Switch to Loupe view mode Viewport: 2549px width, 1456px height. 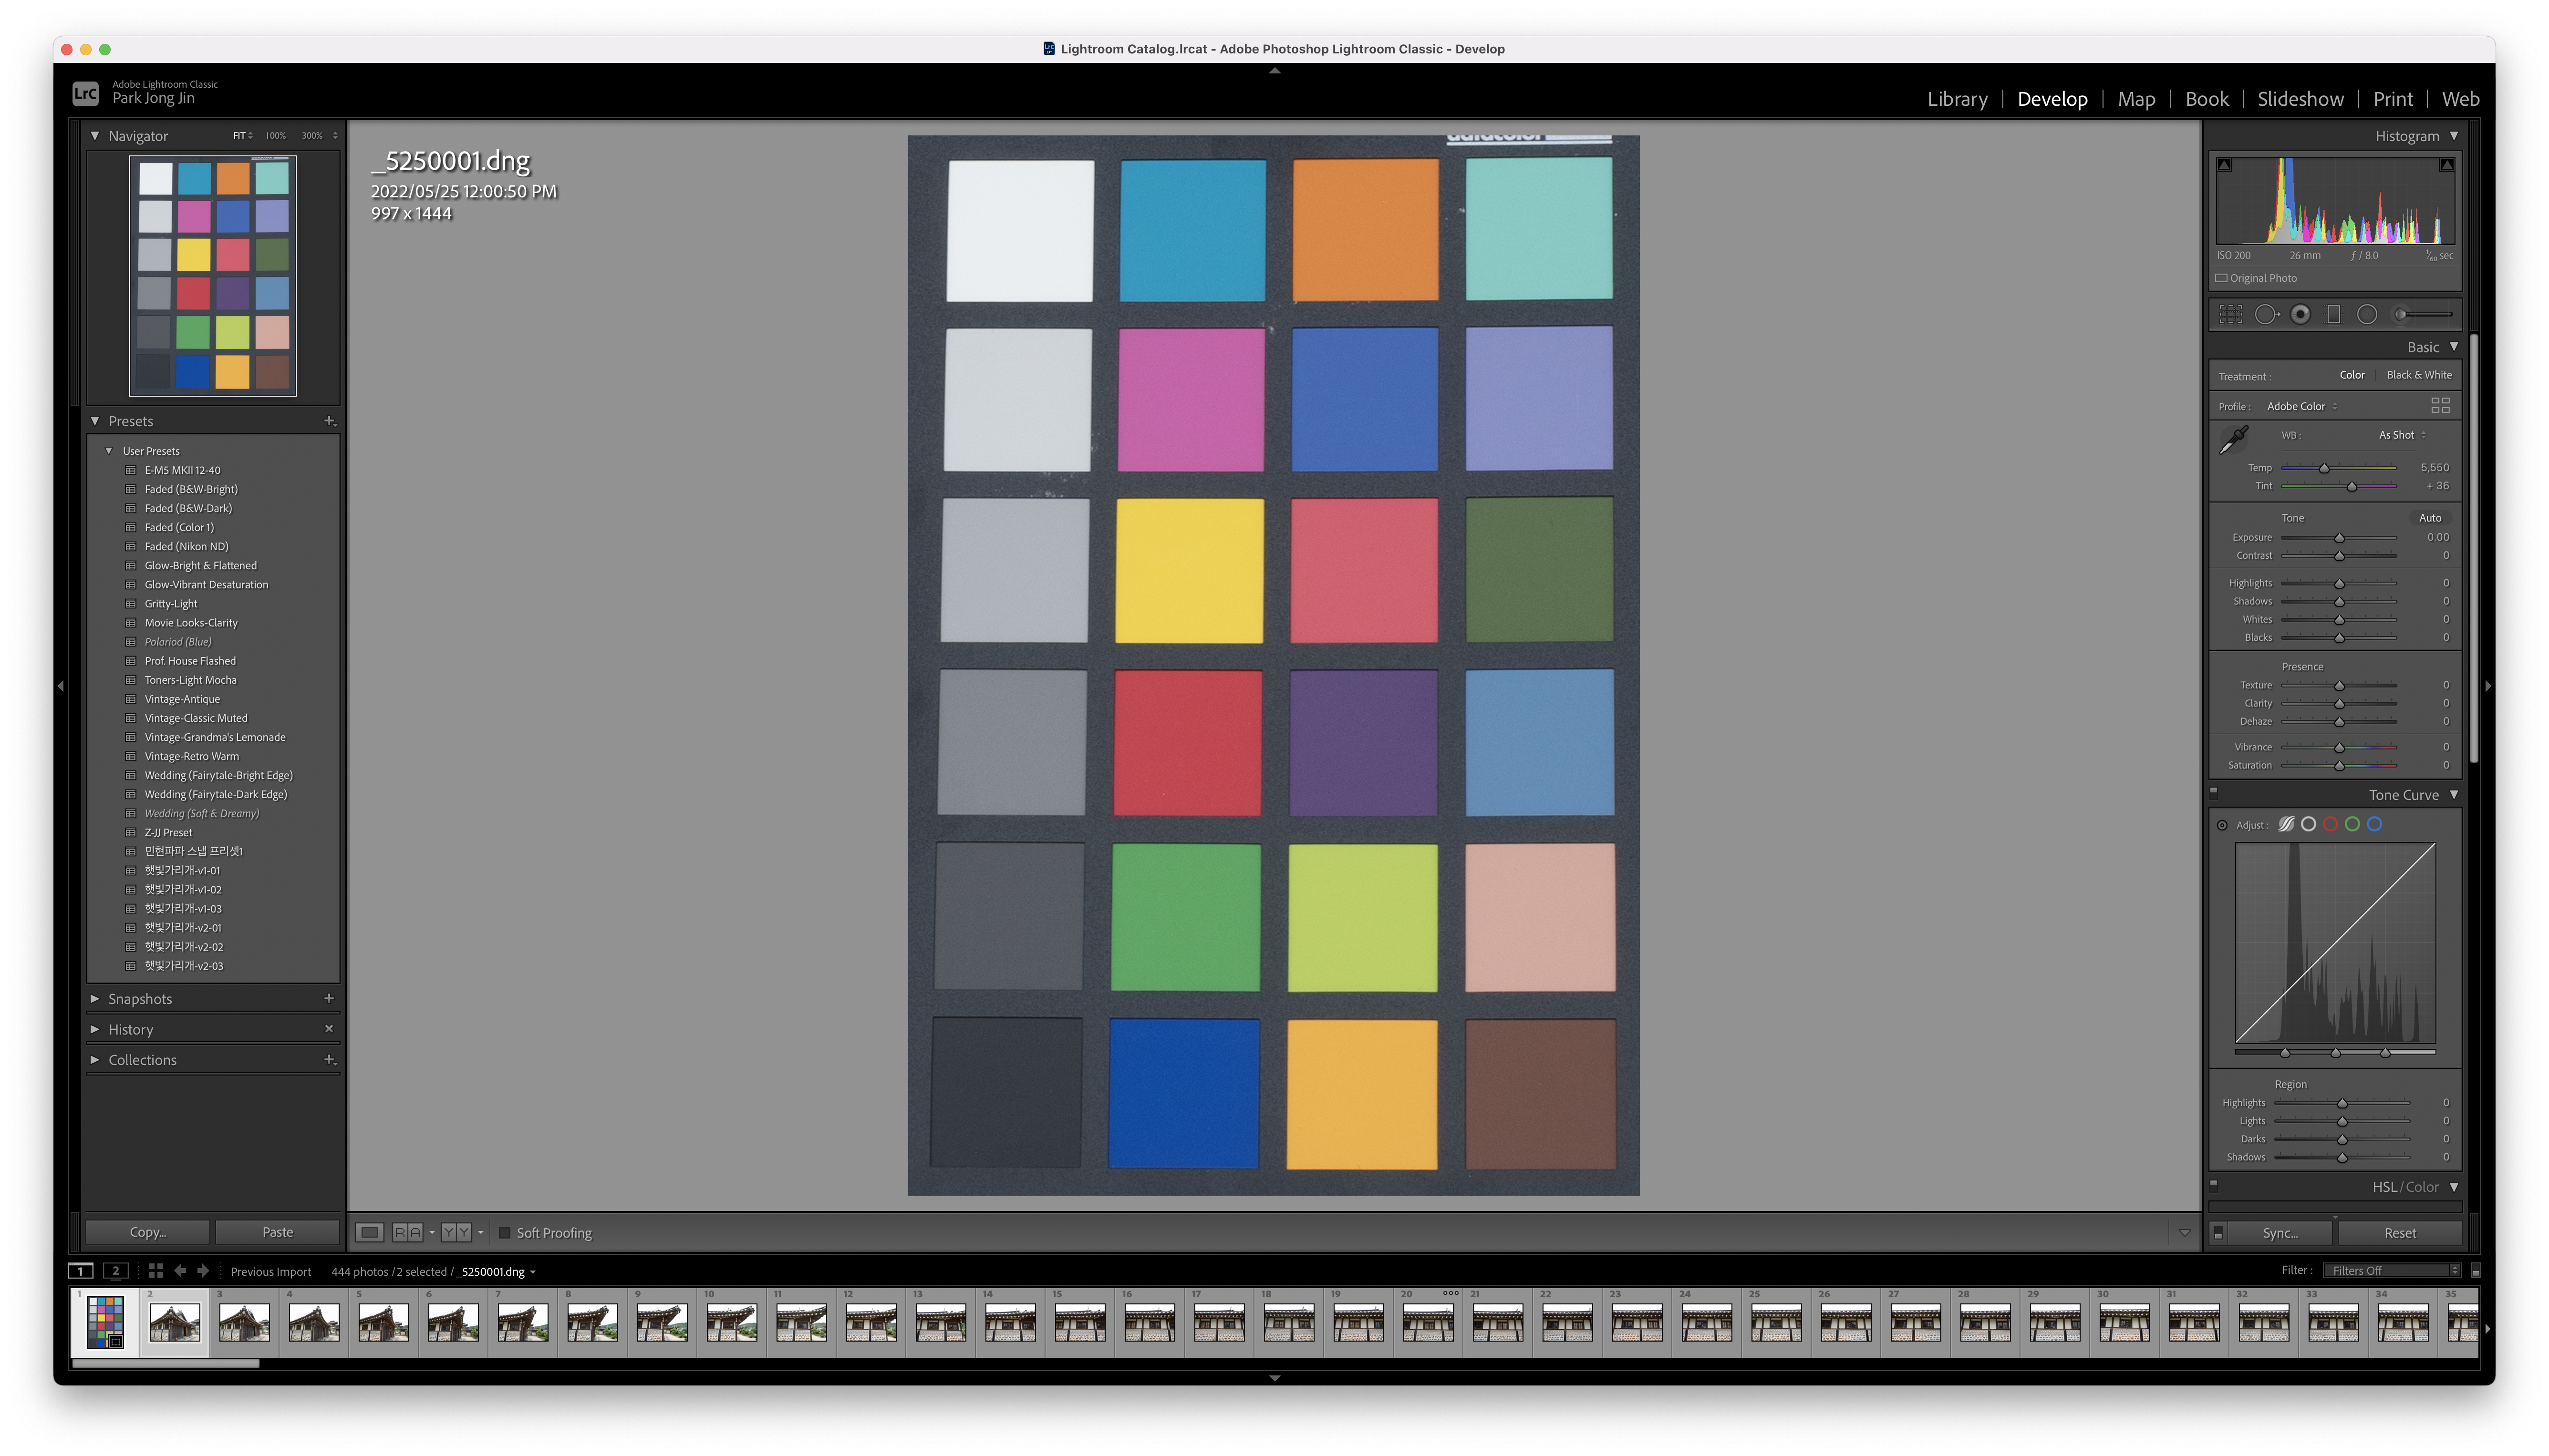click(369, 1232)
